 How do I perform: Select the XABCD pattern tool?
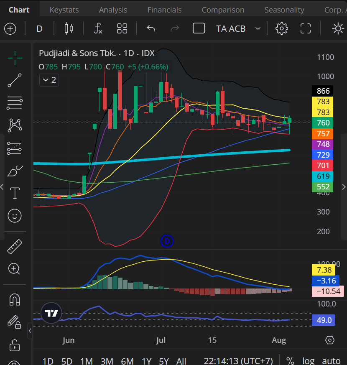[15, 125]
